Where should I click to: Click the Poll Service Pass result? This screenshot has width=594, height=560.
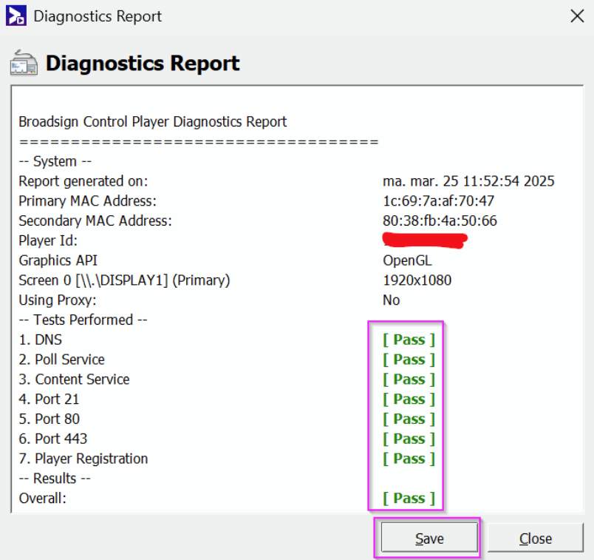coord(409,360)
